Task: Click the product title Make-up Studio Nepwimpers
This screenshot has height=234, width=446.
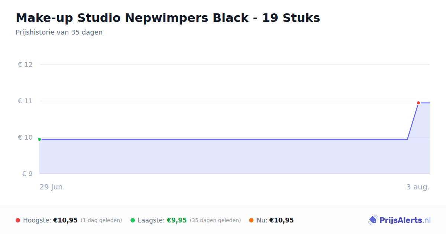Action: click(168, 18)
